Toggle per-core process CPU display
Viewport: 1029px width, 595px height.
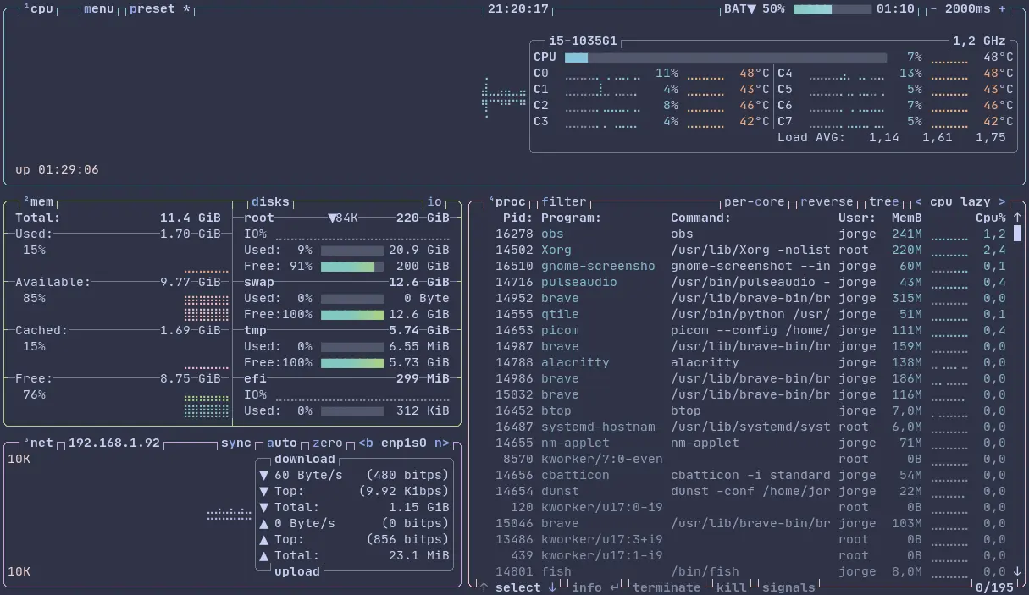click(x=755, y=202)
